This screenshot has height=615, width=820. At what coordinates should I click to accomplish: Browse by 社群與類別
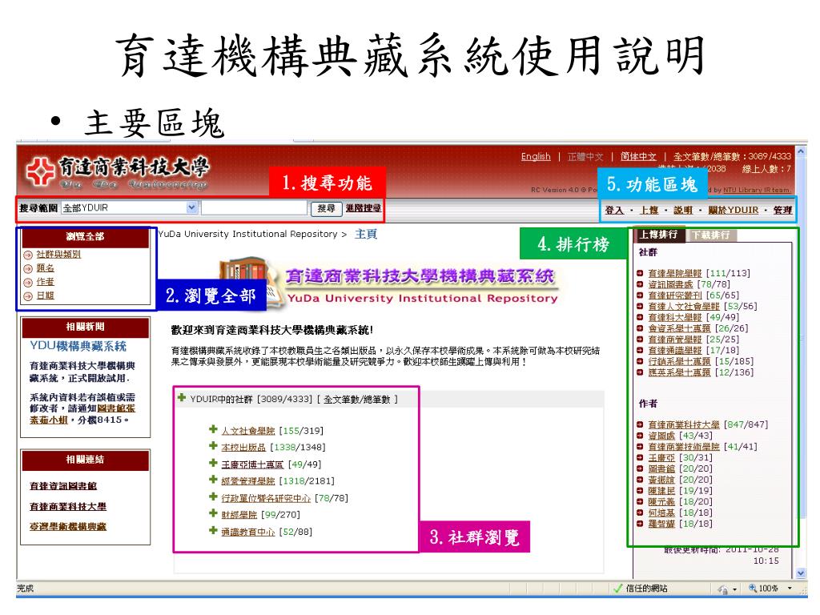pos(58,254)
